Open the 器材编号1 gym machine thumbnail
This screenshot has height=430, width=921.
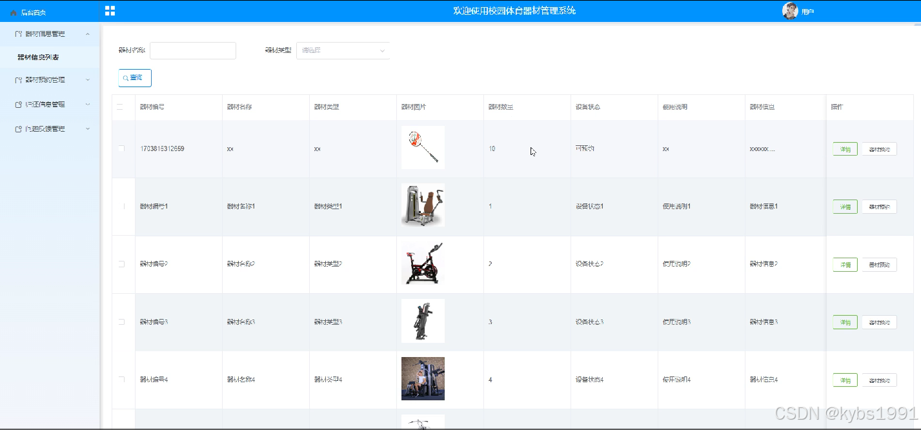[x=423, y=205]
